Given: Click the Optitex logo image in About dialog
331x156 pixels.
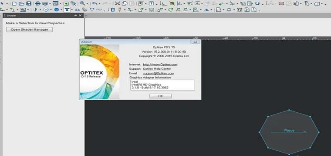Looking at the screenshot, I should coord(99,71).
